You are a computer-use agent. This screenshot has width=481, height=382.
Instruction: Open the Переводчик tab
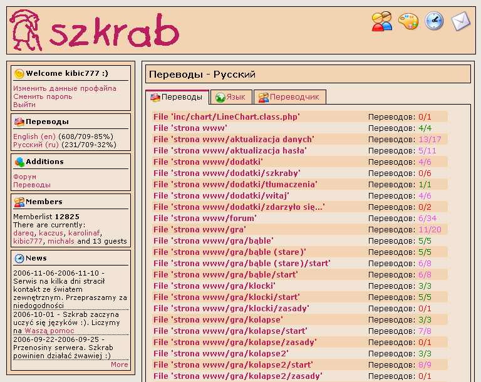tap(290, 97)
